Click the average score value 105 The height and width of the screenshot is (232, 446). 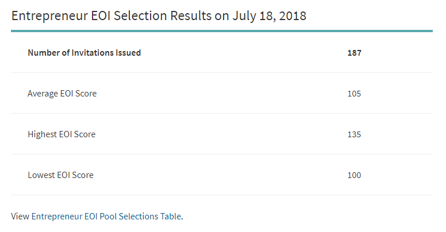(354, 93)
